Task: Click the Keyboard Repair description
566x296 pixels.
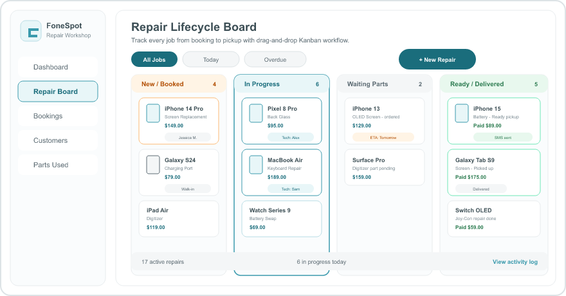Action: pos(284,169)
